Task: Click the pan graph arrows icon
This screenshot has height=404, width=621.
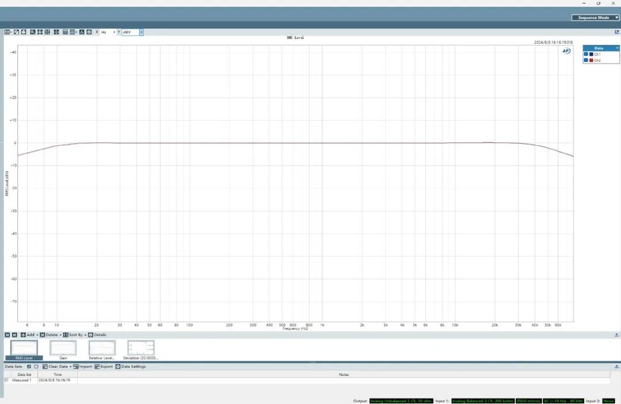Action: (x=40, y=32)
